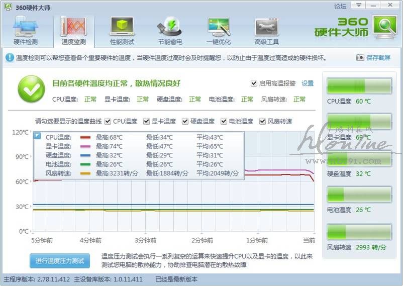
Task: Collapse the temperature legend panel
Action: (x=37, y=136)
